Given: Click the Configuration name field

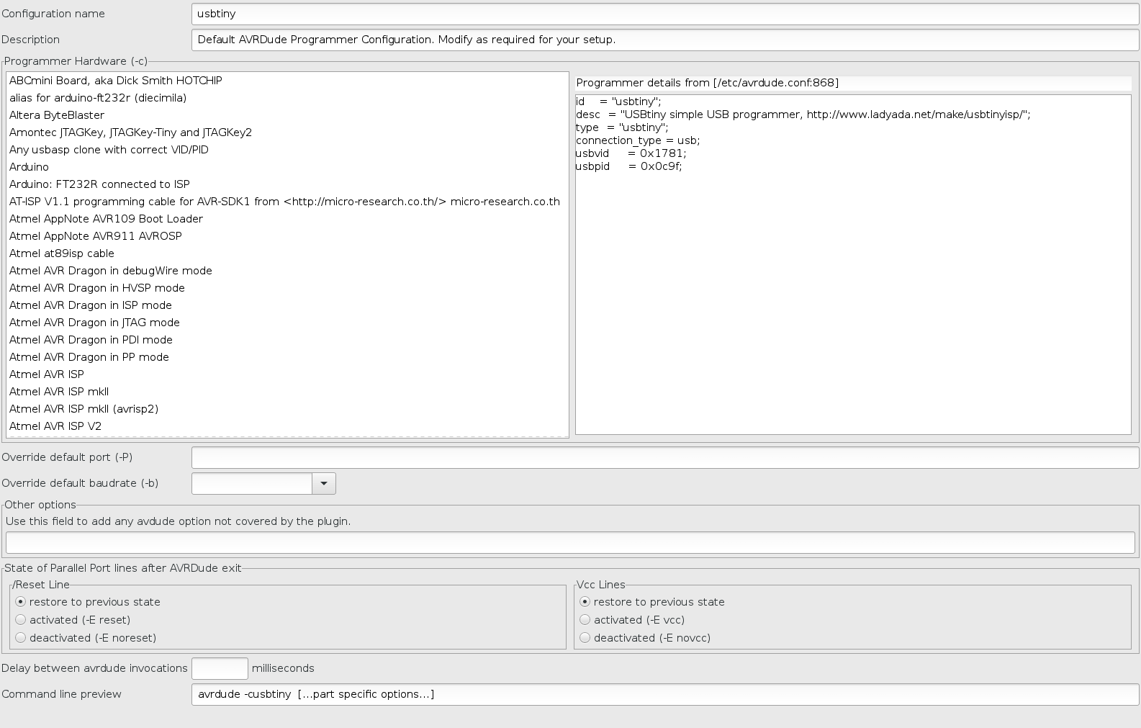Looking at the screenshot, I should click(x=665, y=14).
